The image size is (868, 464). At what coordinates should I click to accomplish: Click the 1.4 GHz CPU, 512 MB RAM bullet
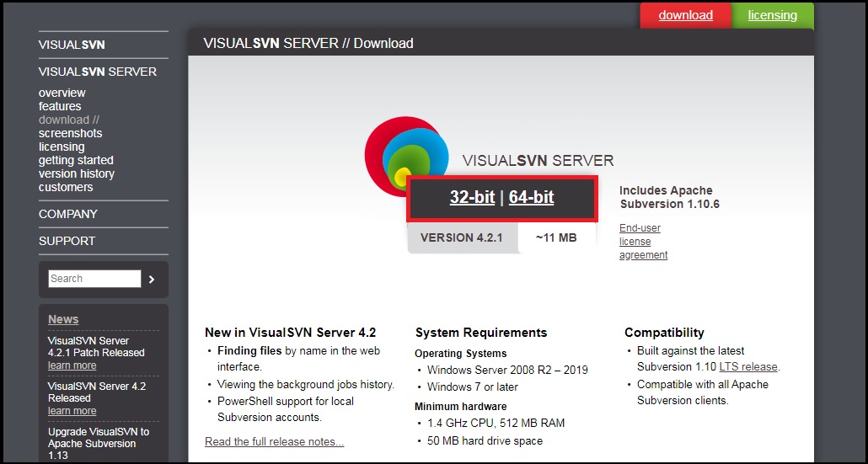496,424
